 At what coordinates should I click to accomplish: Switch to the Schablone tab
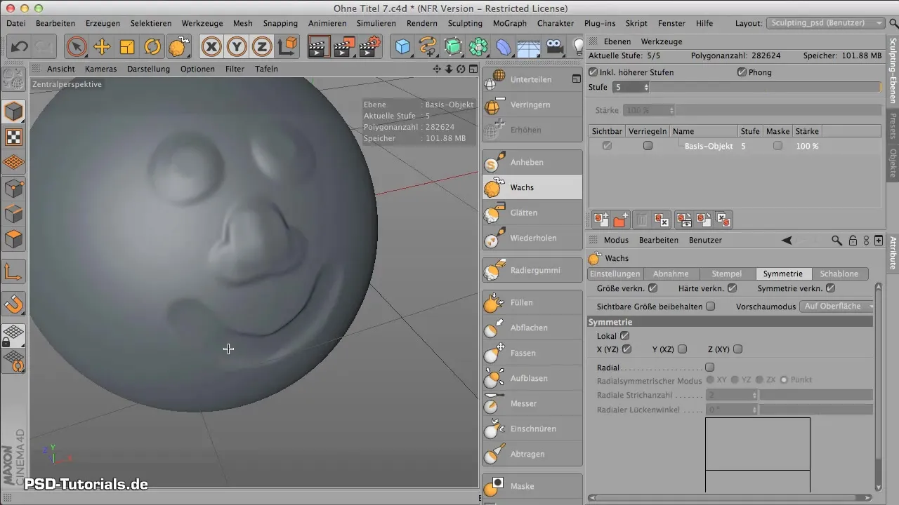coord(839,274)
